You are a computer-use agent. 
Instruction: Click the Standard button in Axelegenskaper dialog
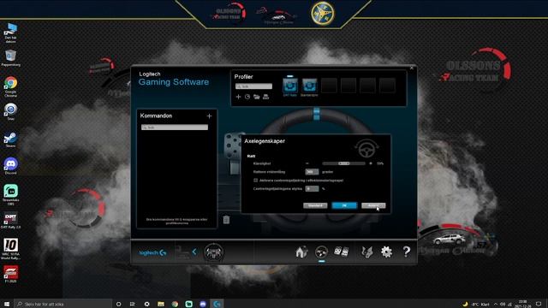coord(315,205)
